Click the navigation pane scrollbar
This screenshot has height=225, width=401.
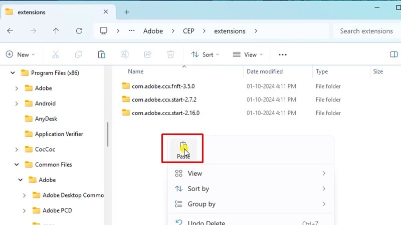[108, 134]
